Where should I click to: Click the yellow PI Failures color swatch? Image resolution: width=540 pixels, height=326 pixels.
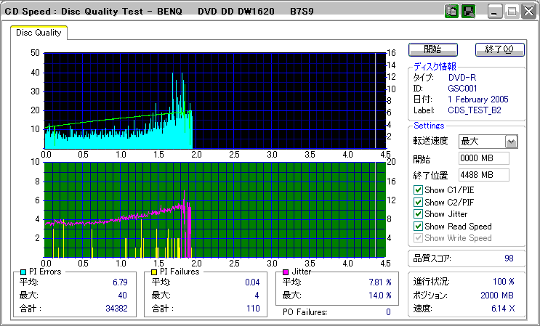(154, 272)
